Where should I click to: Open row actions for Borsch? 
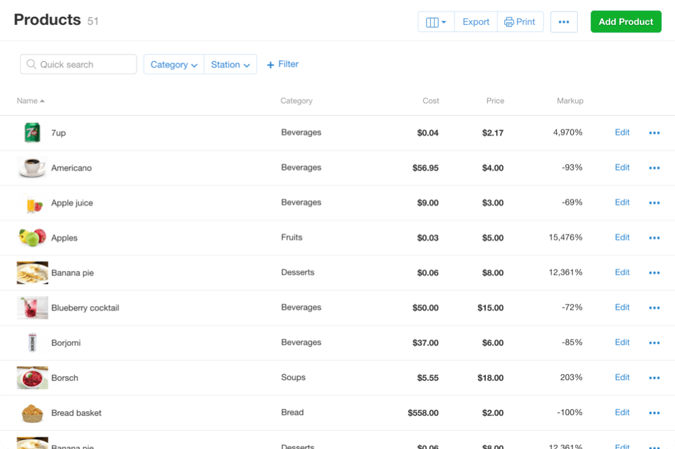(654, 378)
